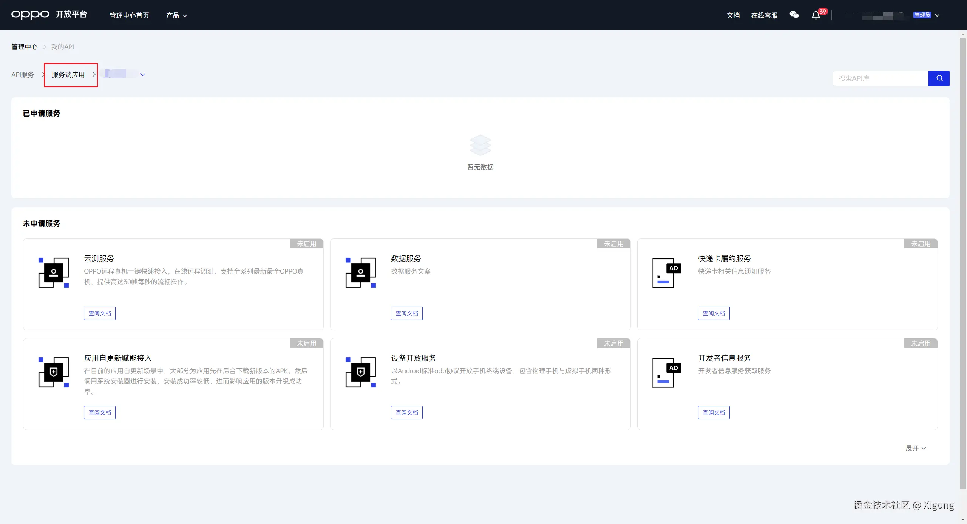Click the blue search magnifier button

[939, 78]
